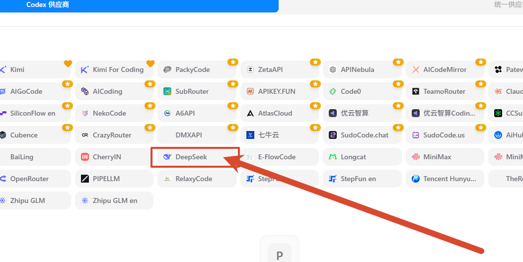Image resolution: width=523 pixels, height=262 pixels.
Task: Click the Cubence cube icon
Action: tap(2, 135)
